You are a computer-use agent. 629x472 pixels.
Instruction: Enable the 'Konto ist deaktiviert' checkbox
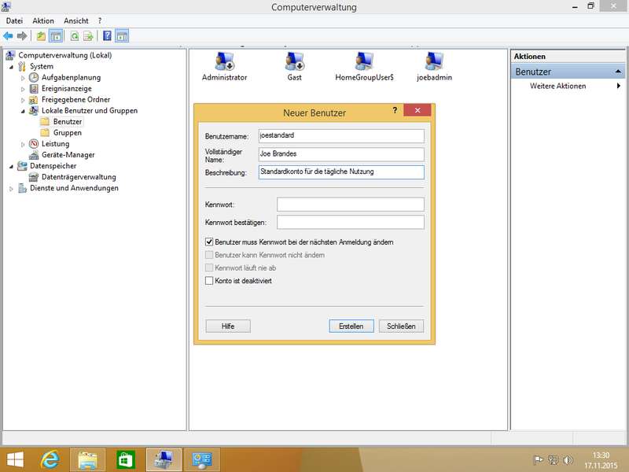coord(209,281)
